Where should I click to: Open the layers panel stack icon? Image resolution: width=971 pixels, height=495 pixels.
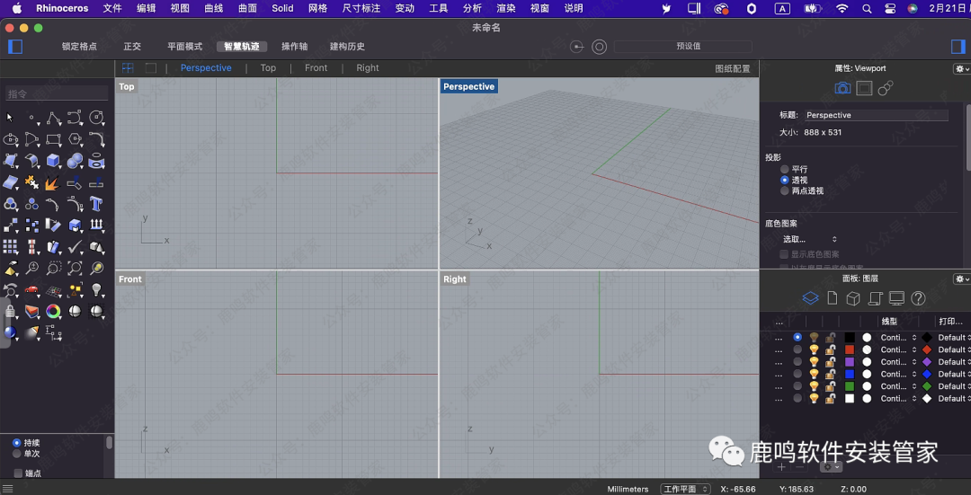tap(811, 298)
